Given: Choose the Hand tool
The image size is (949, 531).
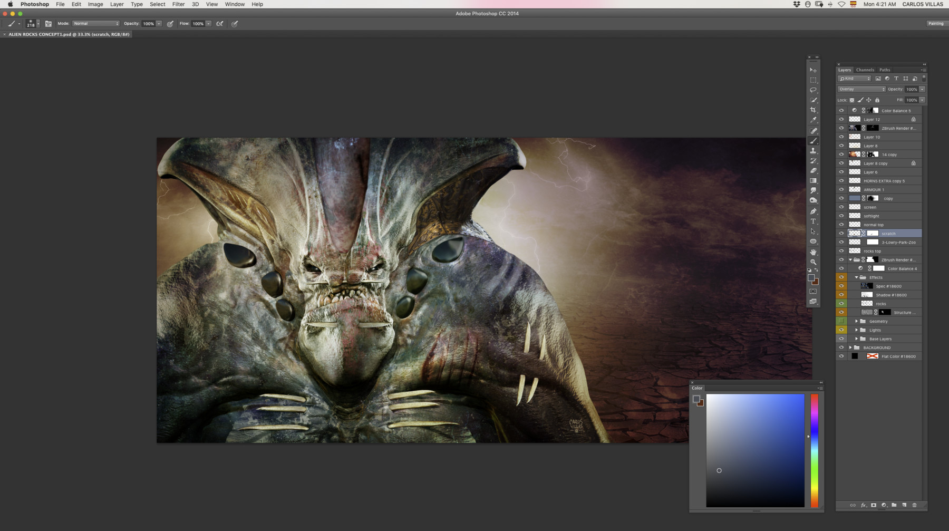Looking at the screenshot, I should (x=813, y=252).
